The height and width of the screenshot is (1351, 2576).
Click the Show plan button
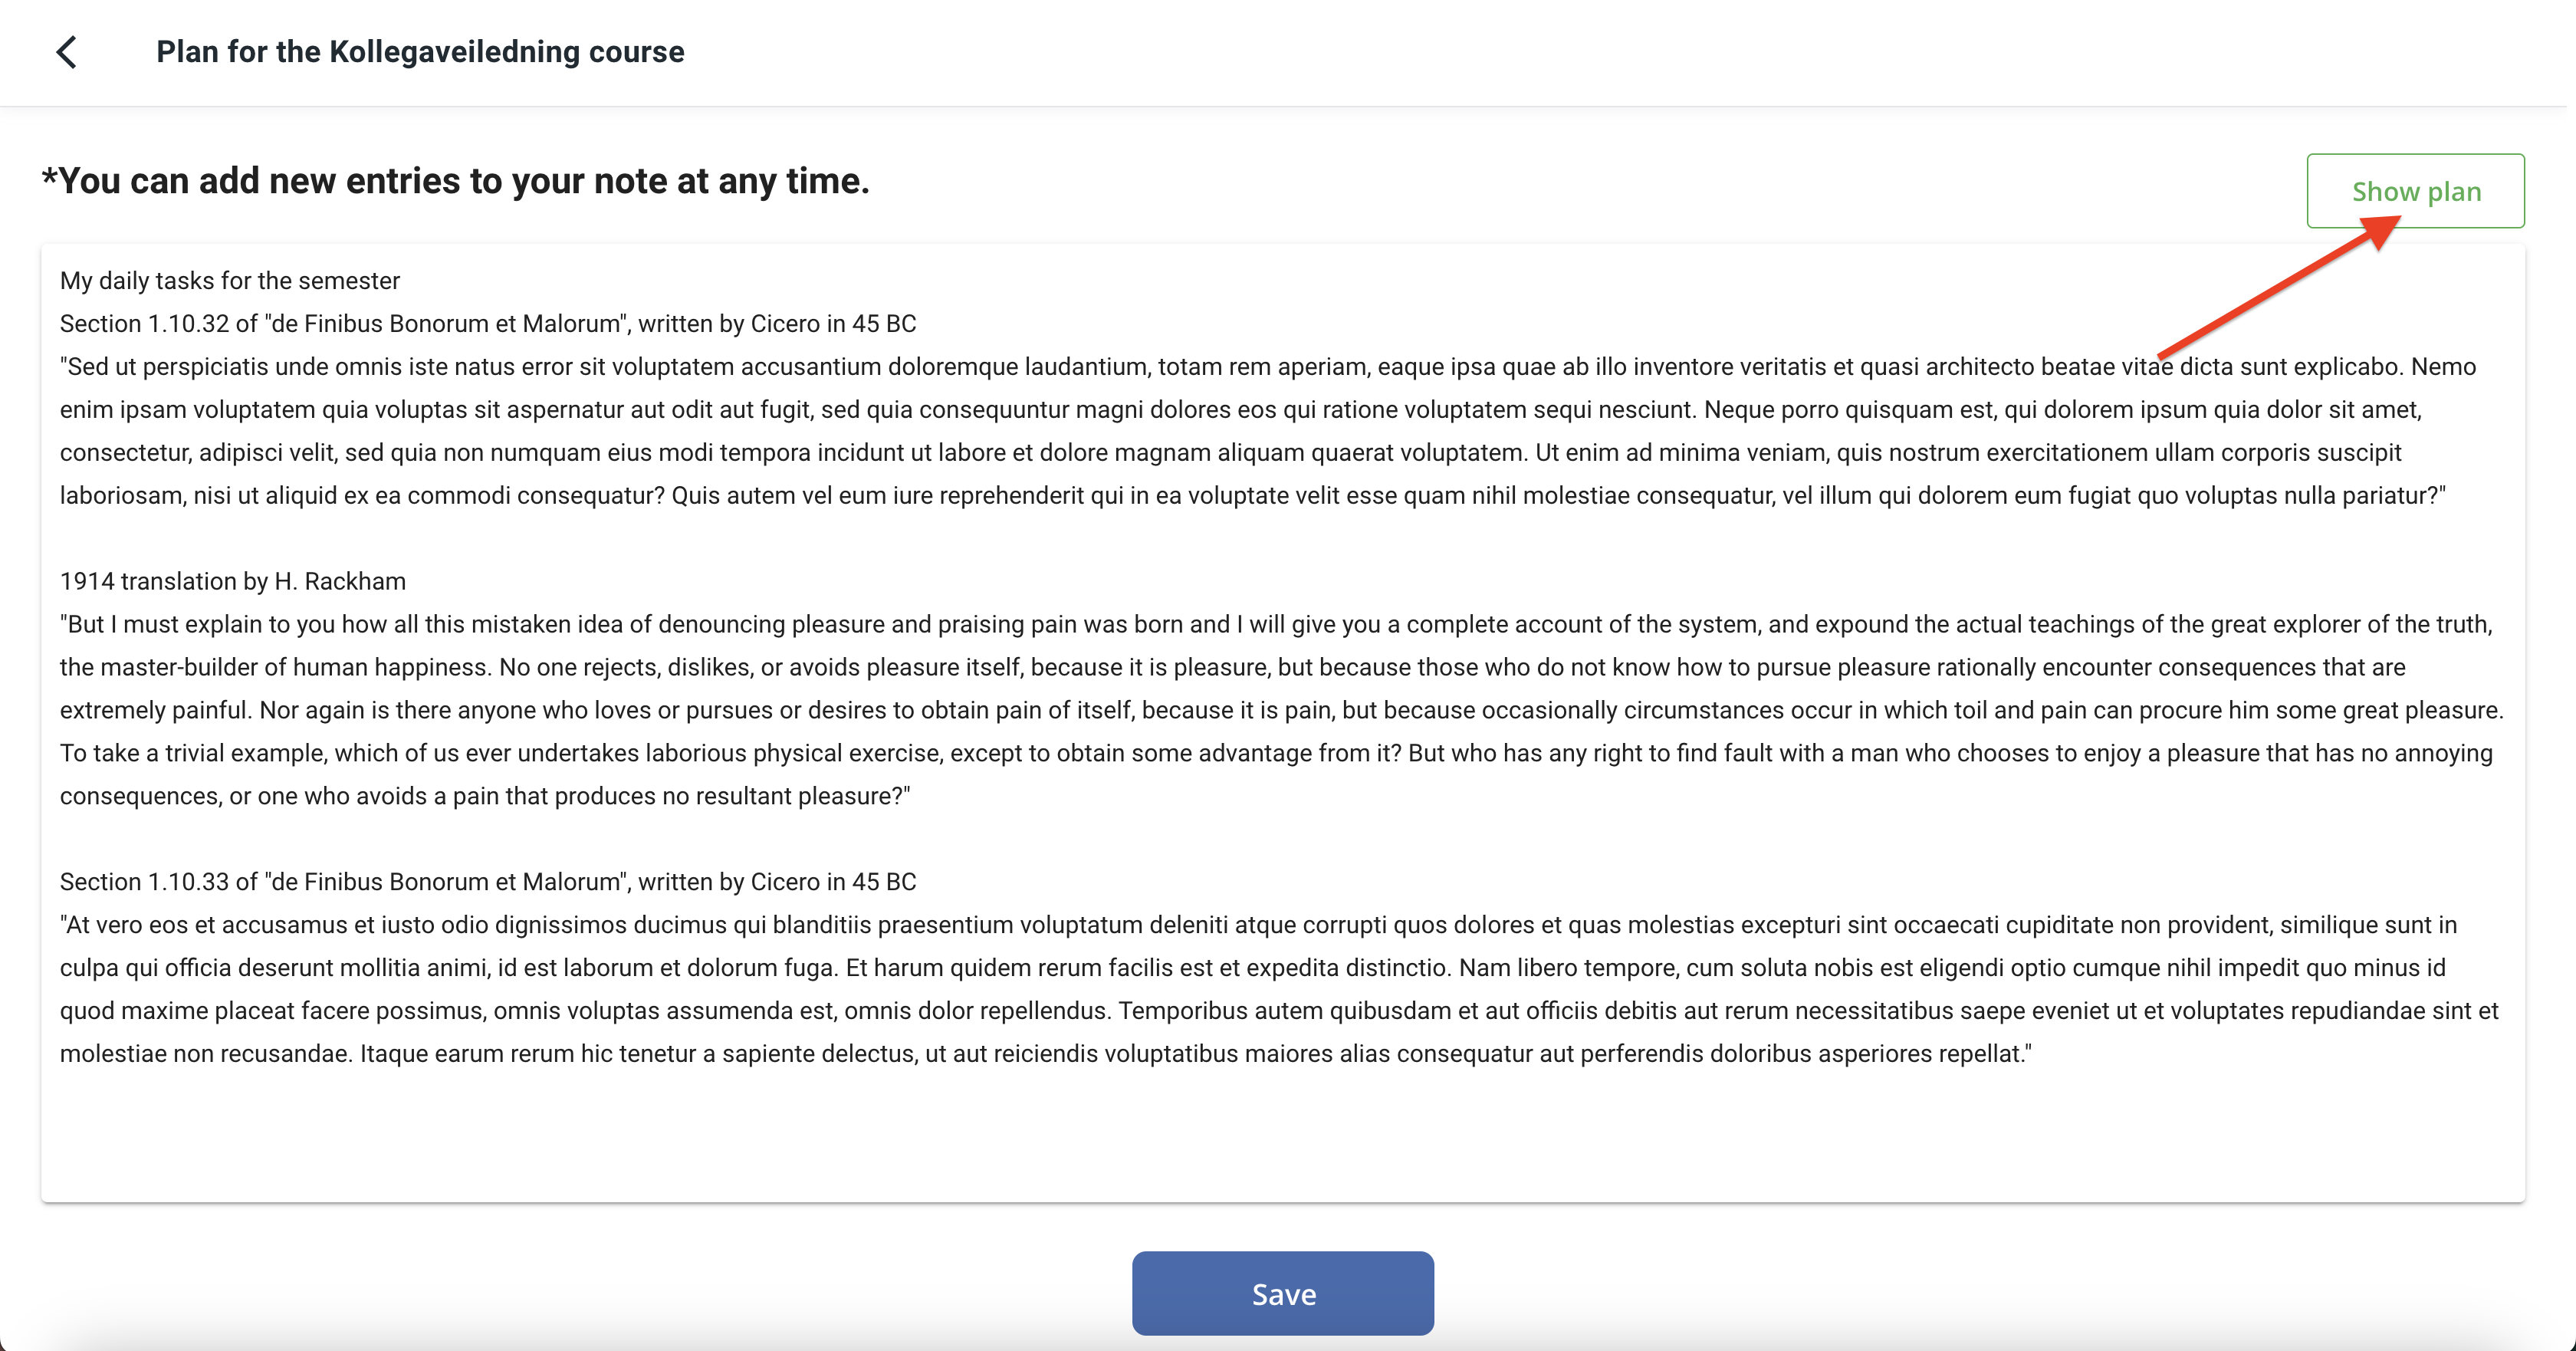coord(2414,191)
